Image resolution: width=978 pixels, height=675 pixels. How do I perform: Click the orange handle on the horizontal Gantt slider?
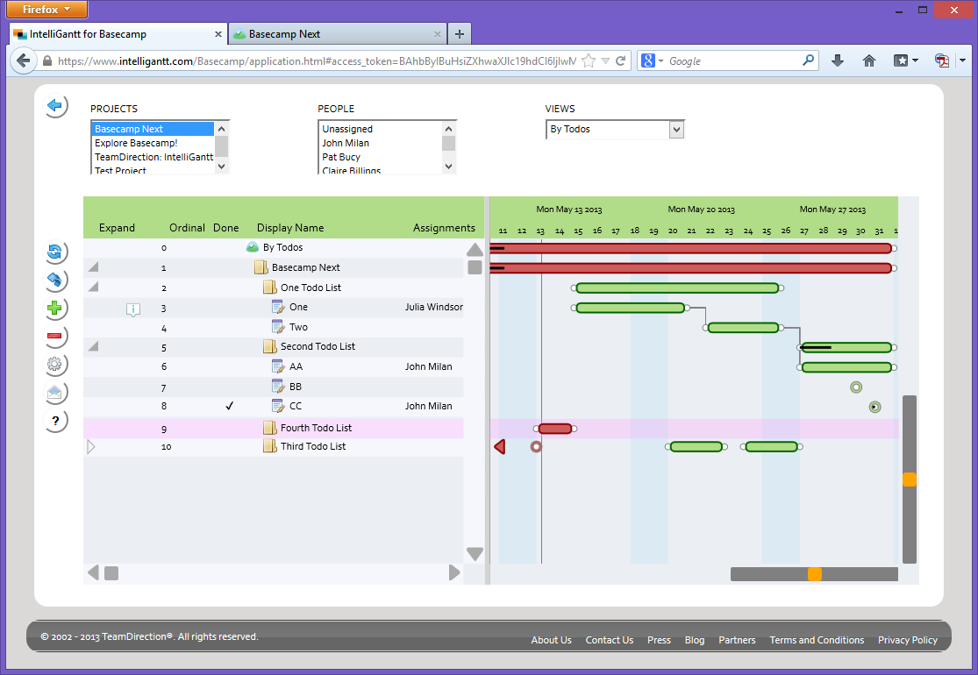click(815, 574)
